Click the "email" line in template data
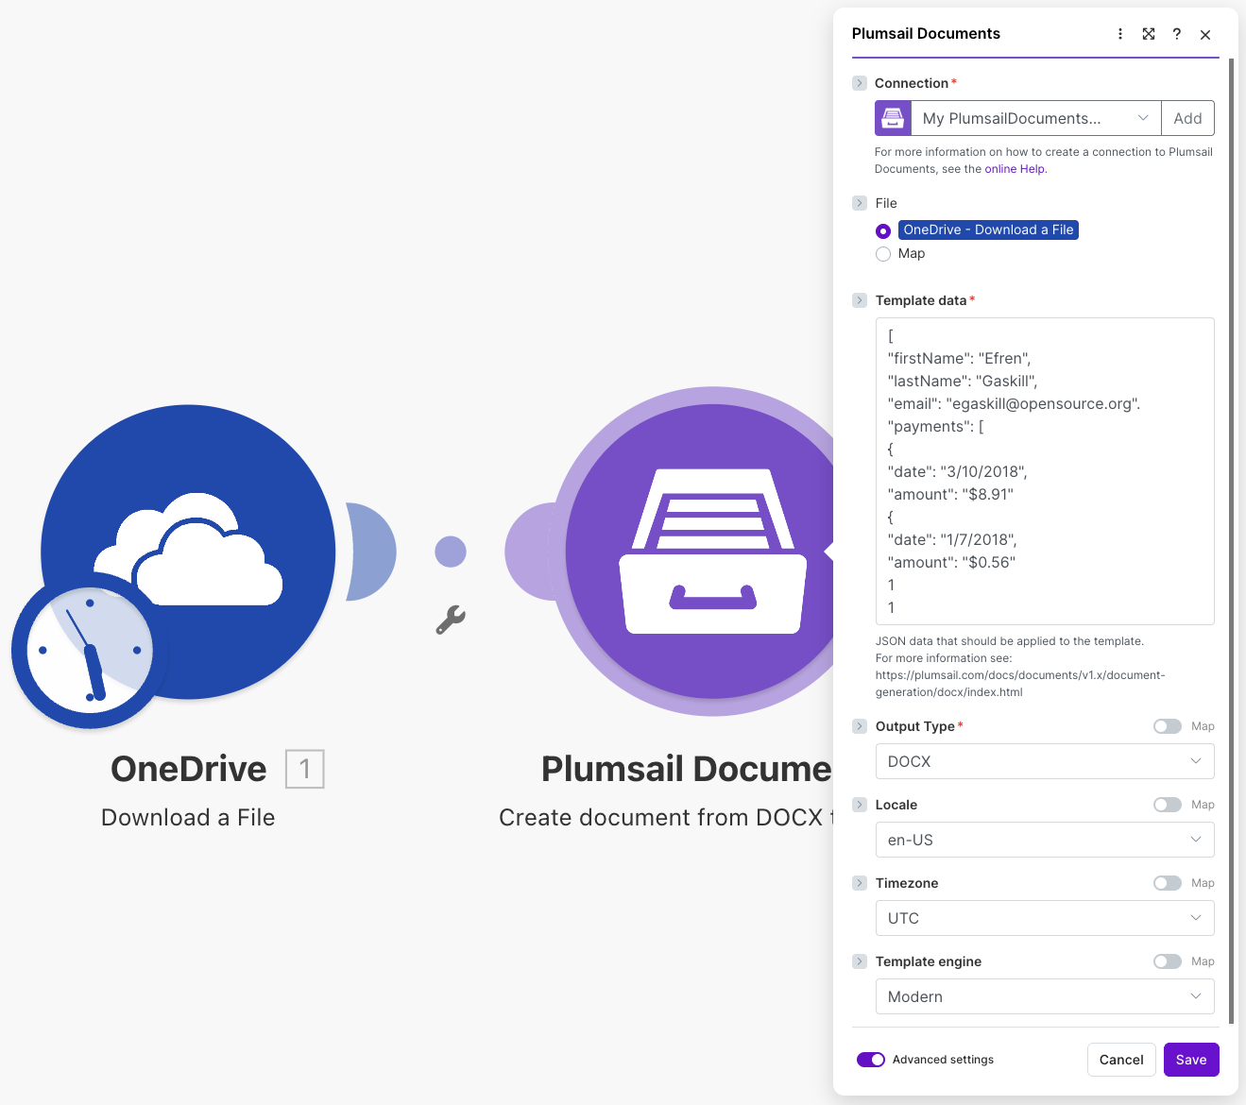The width and height of the screenshot is (1246, 1105). [x=1015, y=404]
